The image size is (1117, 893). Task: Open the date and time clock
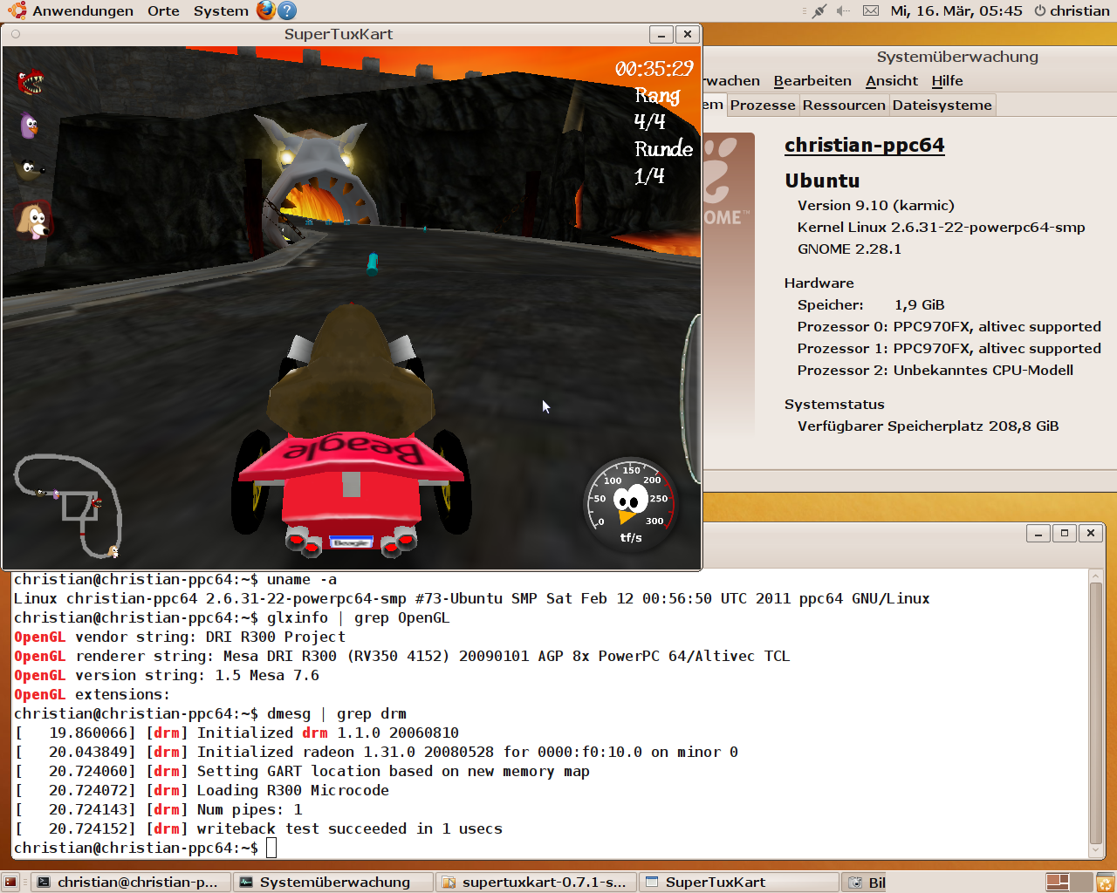click(956, 10)
